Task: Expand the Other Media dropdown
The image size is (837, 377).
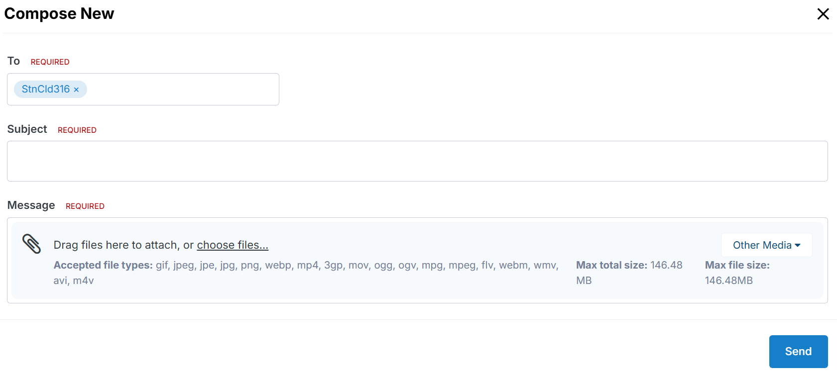Action: click(766, 245)
